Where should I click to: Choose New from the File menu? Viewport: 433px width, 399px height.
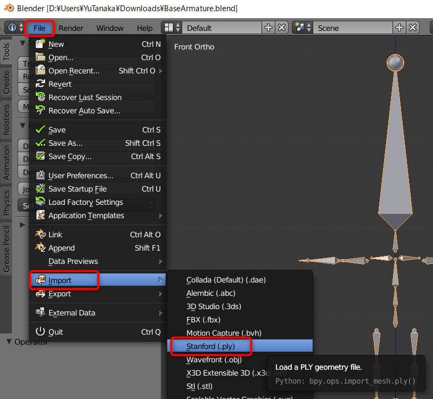pyautogui.click(x=97, y=44)
